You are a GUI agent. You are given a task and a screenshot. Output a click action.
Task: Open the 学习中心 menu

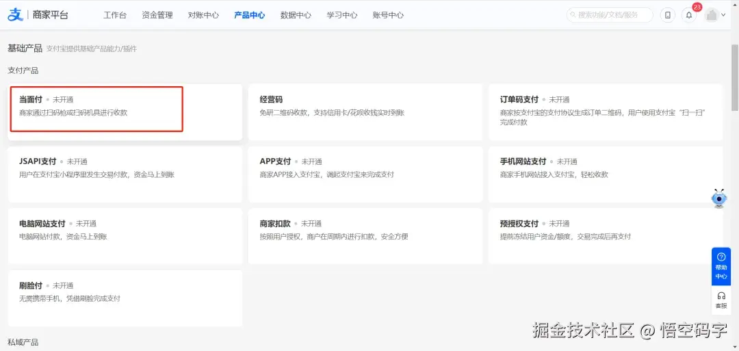point(341,15)
